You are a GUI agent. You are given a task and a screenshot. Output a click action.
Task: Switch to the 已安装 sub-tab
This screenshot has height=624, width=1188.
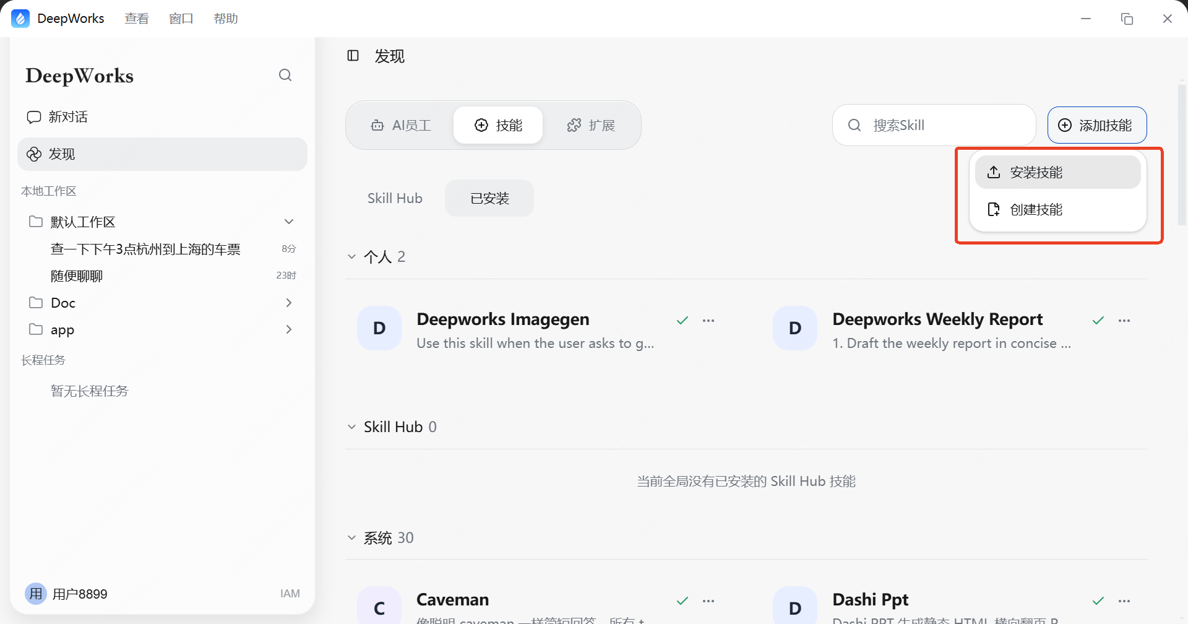(489, 198)
